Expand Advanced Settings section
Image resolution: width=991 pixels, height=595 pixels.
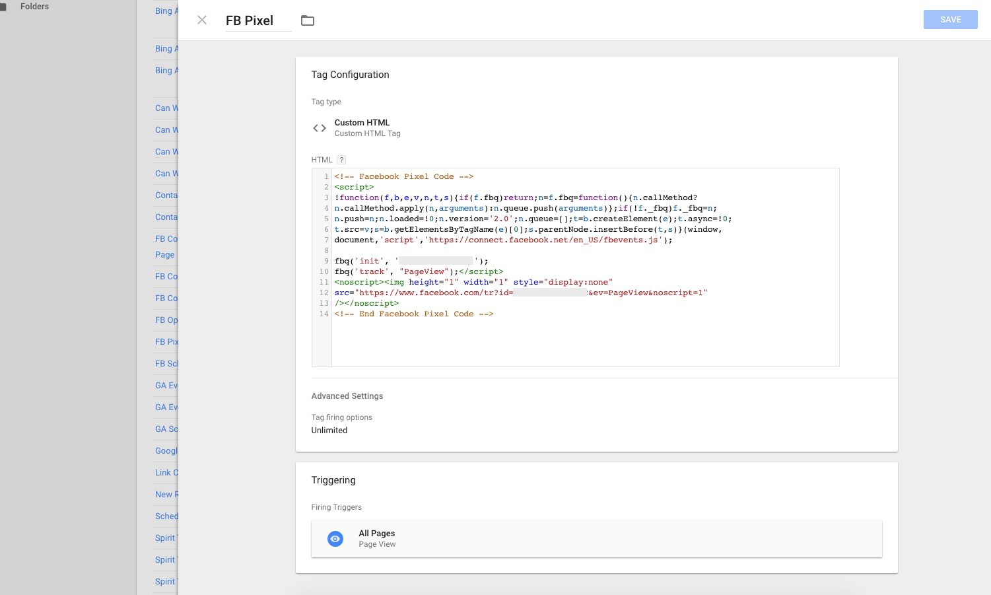[347, 396]
